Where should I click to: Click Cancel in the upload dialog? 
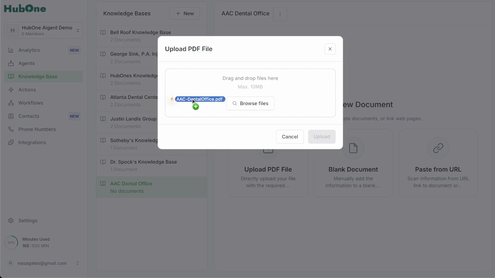tap(290, 137)
